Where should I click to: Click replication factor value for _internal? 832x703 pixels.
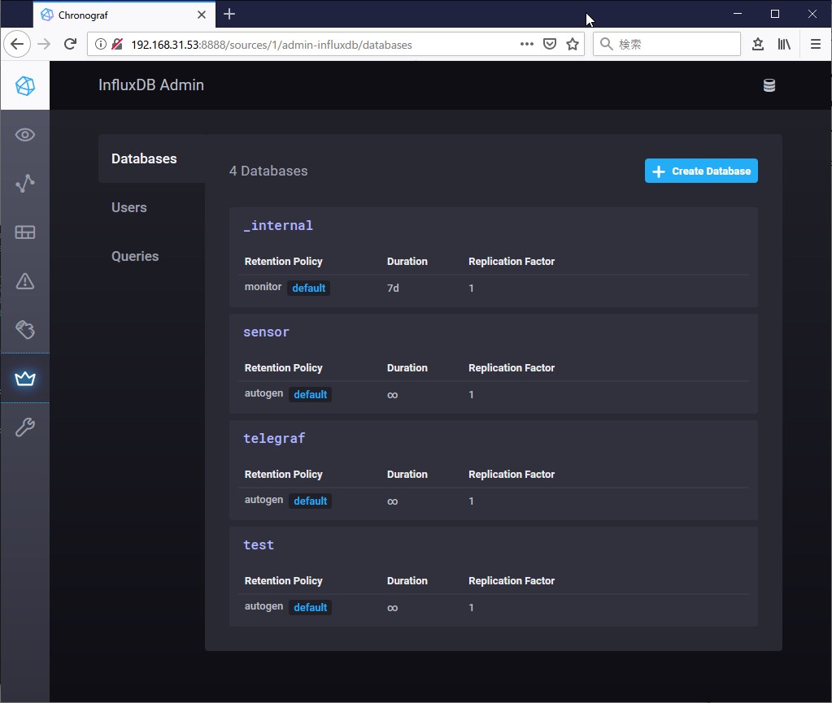(x=471, y=288)
